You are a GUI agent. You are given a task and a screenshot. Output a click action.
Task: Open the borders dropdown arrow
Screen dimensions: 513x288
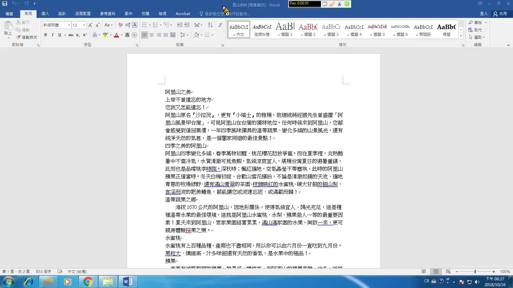[x=212, y=35]
